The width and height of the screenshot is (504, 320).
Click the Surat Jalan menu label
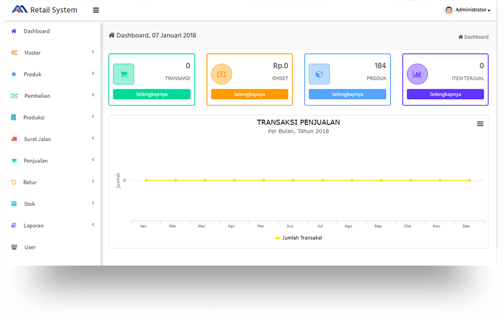point(37,139)
